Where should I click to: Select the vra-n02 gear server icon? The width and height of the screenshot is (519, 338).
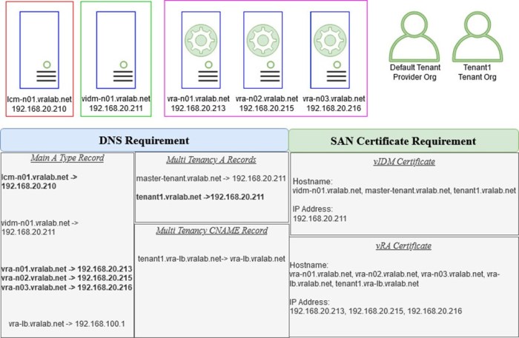pos(266,50)
